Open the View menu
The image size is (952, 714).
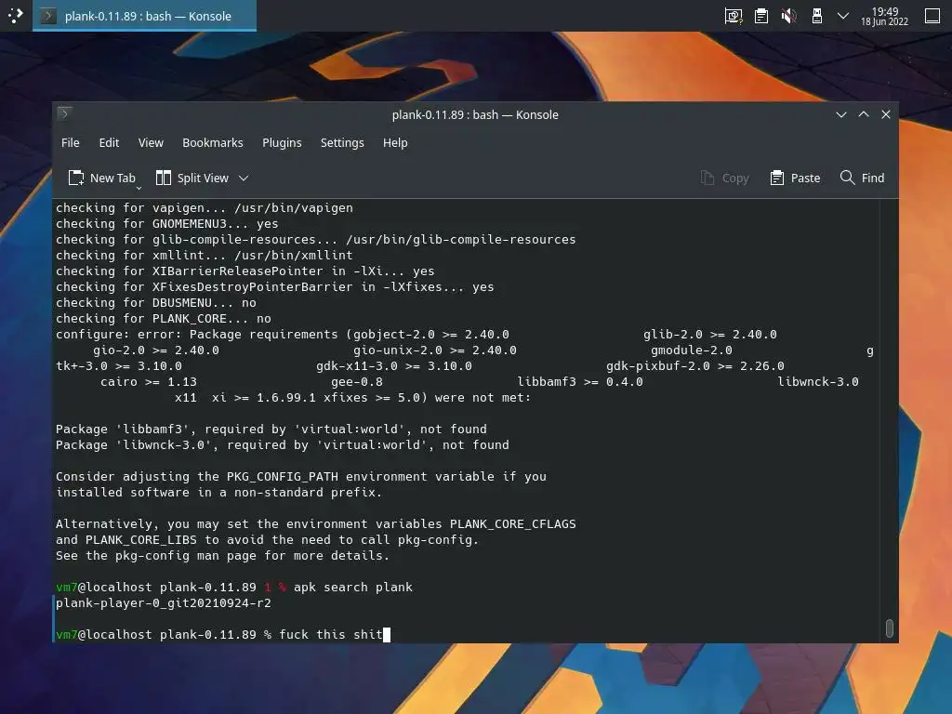click(x=151, y=142)
